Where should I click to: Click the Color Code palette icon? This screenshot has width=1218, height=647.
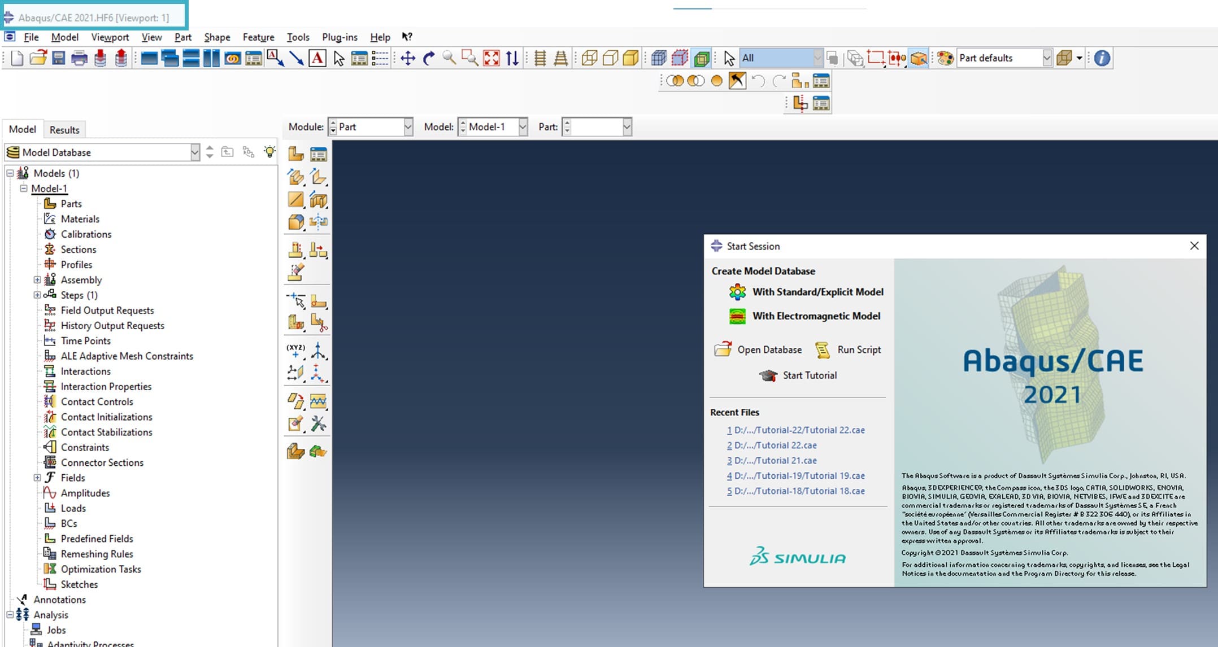[945, 58]
